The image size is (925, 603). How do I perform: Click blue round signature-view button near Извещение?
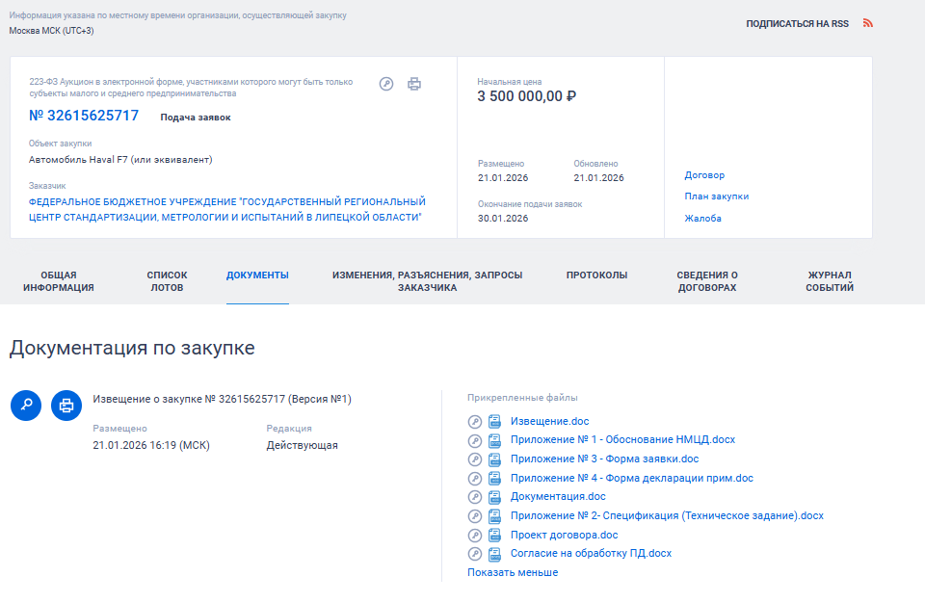[x=26, y=406]
